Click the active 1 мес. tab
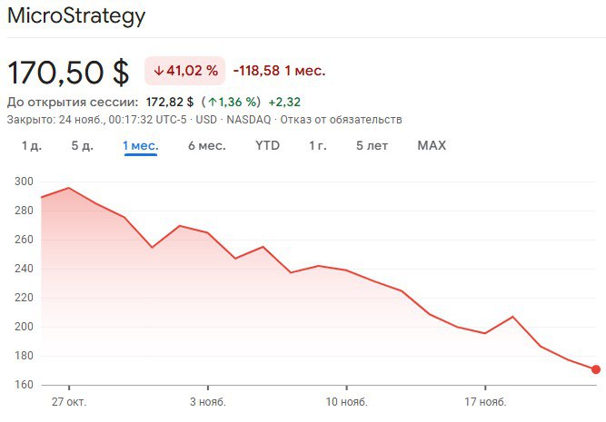The image size is (606, 422). pyautogui.click(x=141, y=145)
